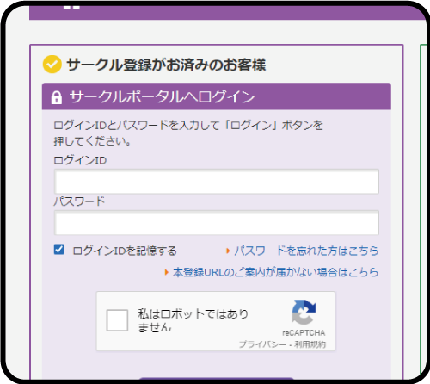Click orange arrow beside password reset link
The width and height of the screenshot is (430, 384).
point(228,251)
